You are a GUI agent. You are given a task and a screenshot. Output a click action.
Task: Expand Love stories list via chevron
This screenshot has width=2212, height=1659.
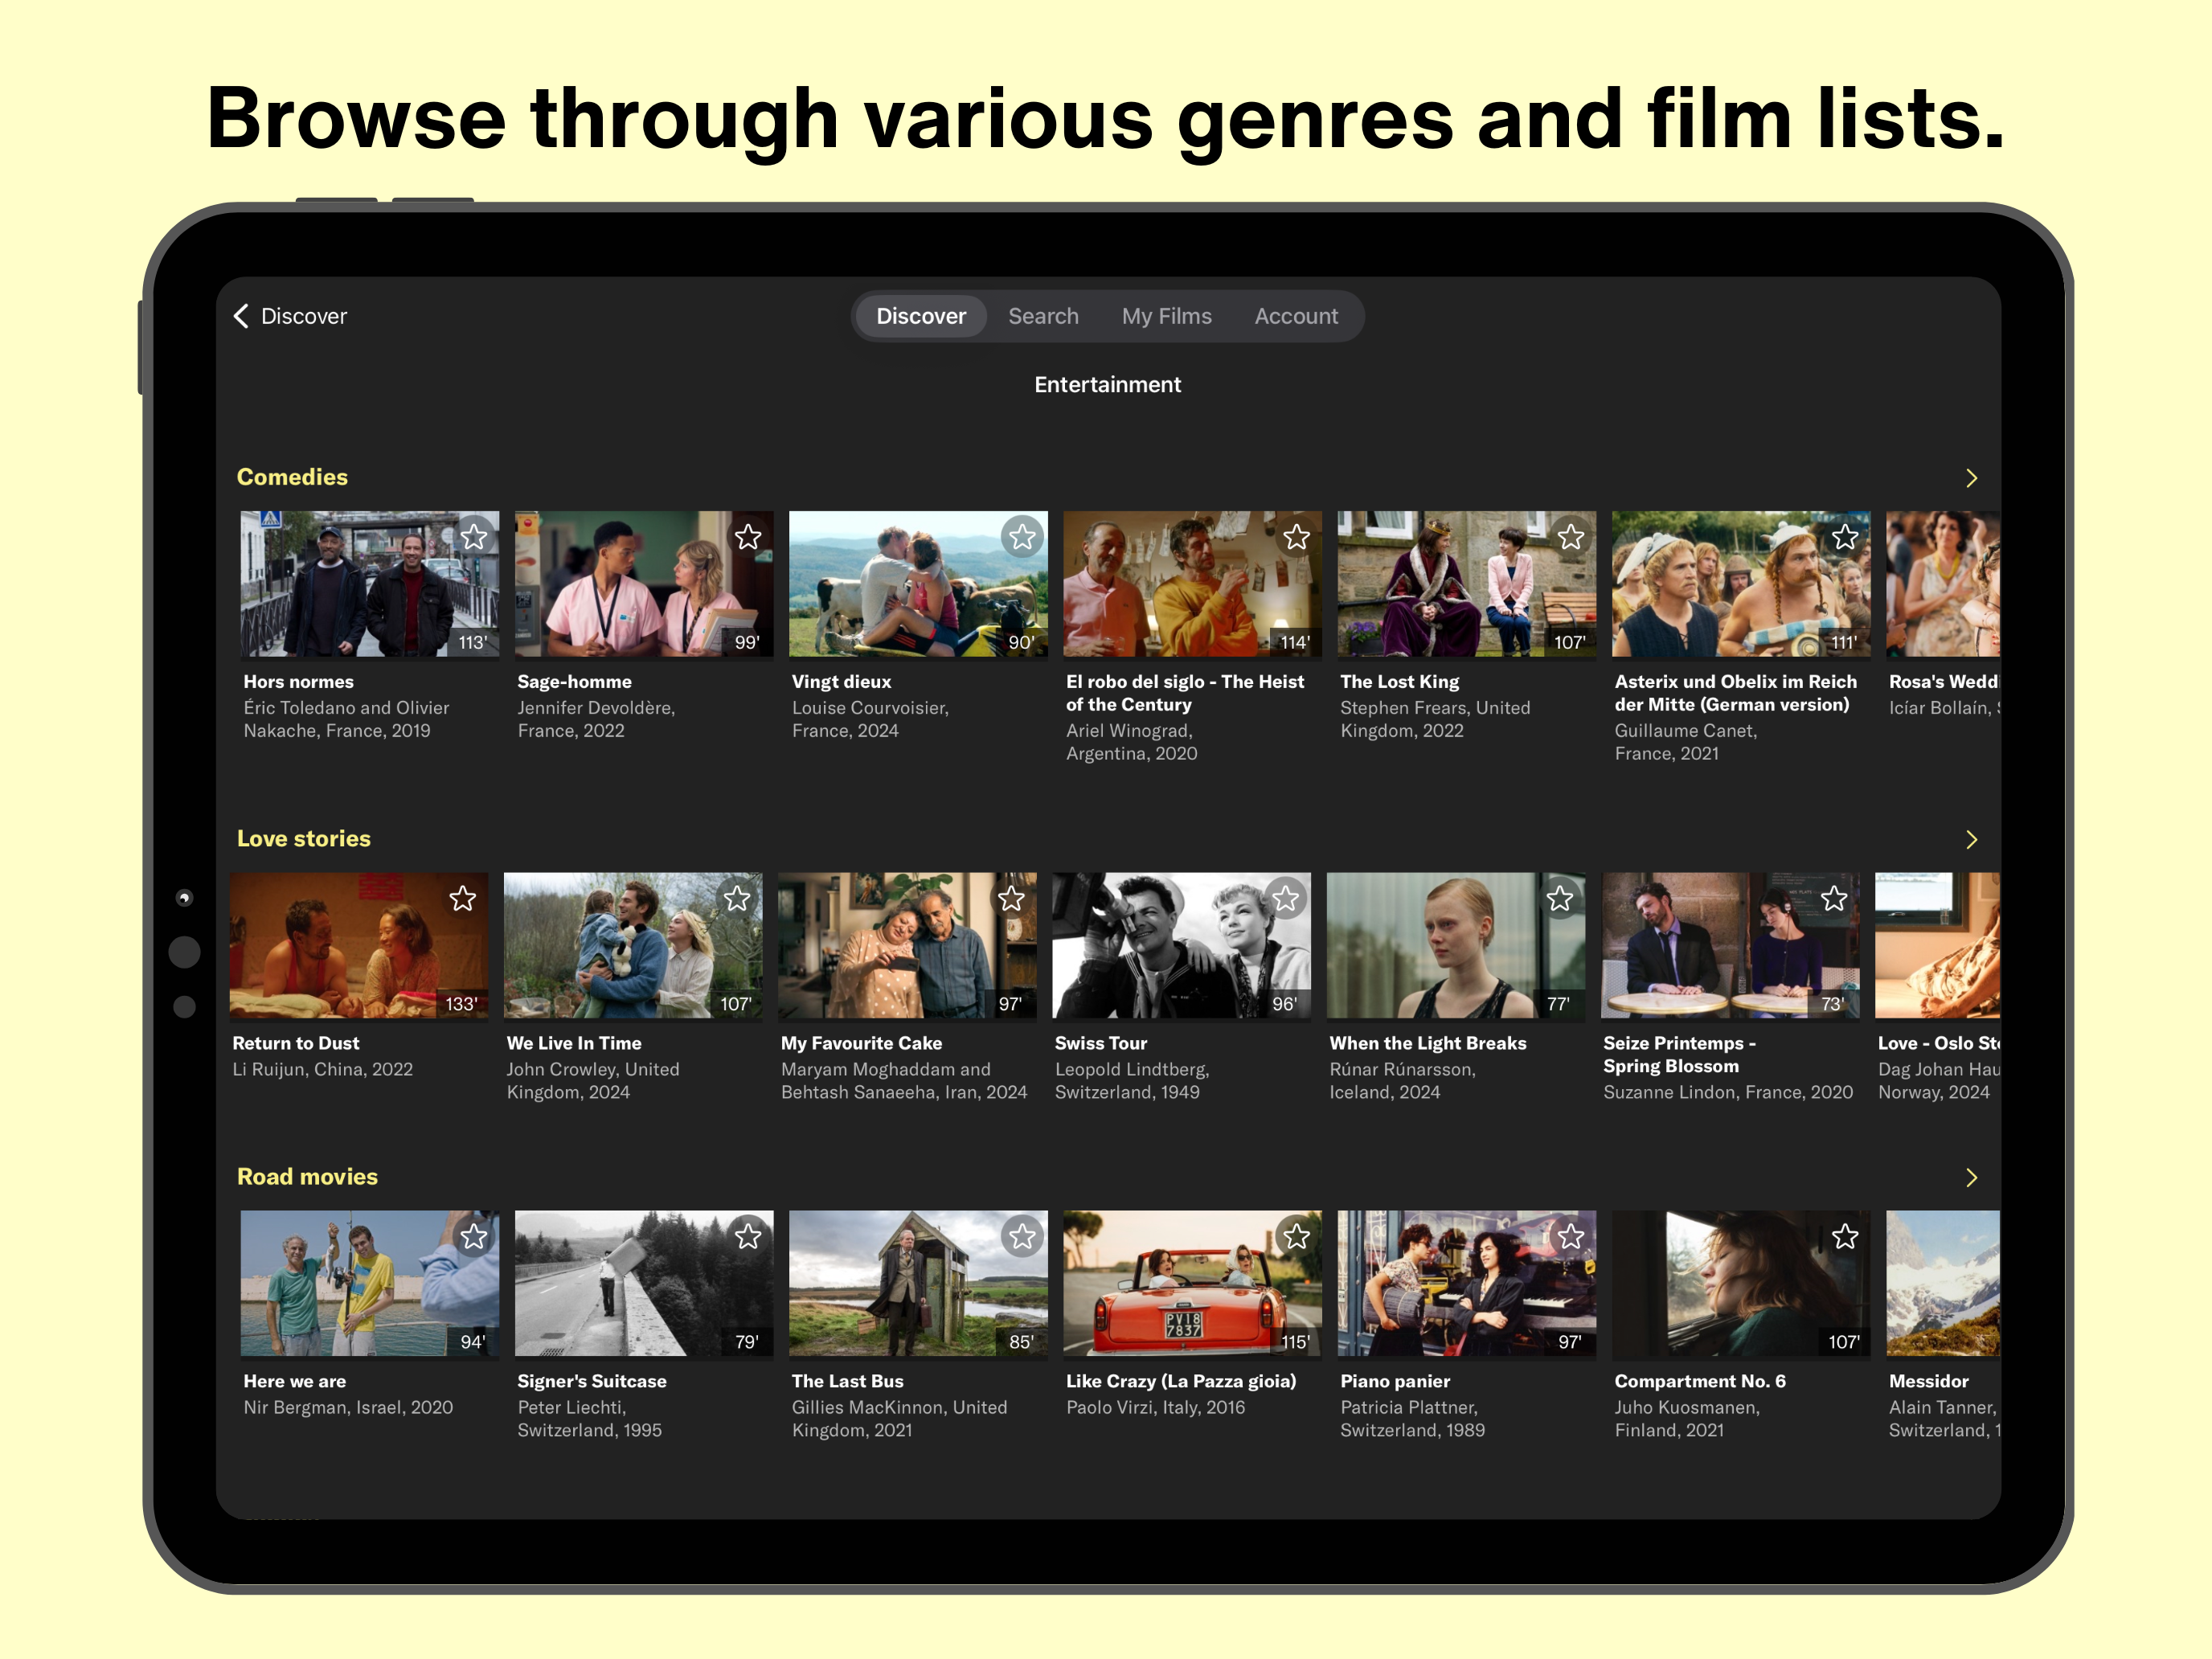[1971, 840]
